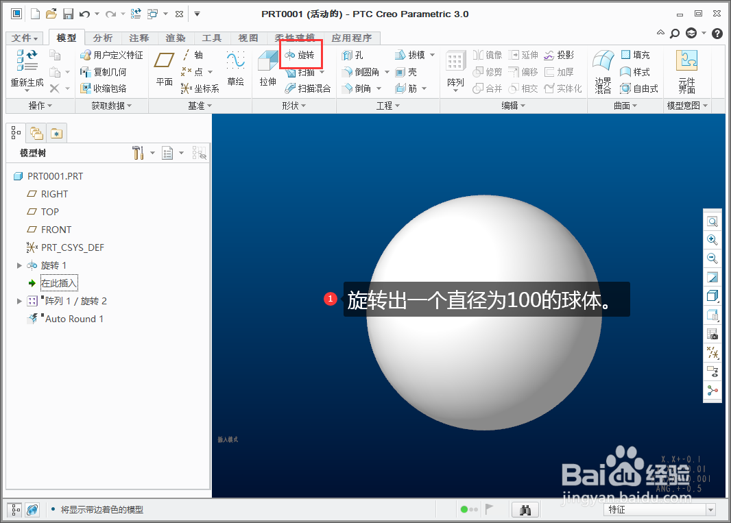The width and height of the screenshot is (731, 523).
Task: Expand the 阵列 1 / 旋转 2 tree node
Action: pos(19,301)
